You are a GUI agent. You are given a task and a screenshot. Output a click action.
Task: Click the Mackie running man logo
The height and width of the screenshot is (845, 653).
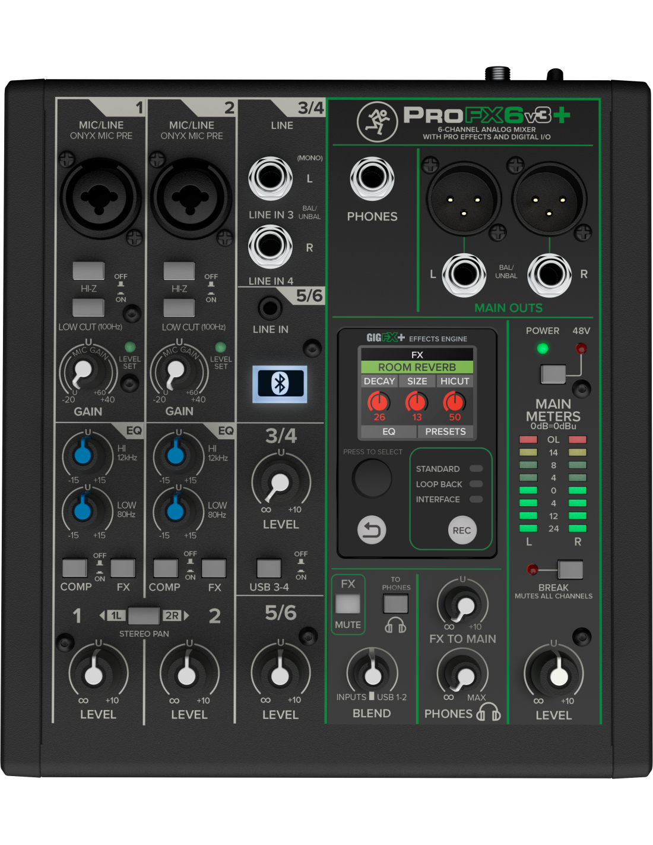pyautogui.click(x=377, y=121)
